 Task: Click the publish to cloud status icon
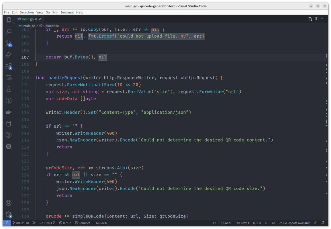pos(27,223)
